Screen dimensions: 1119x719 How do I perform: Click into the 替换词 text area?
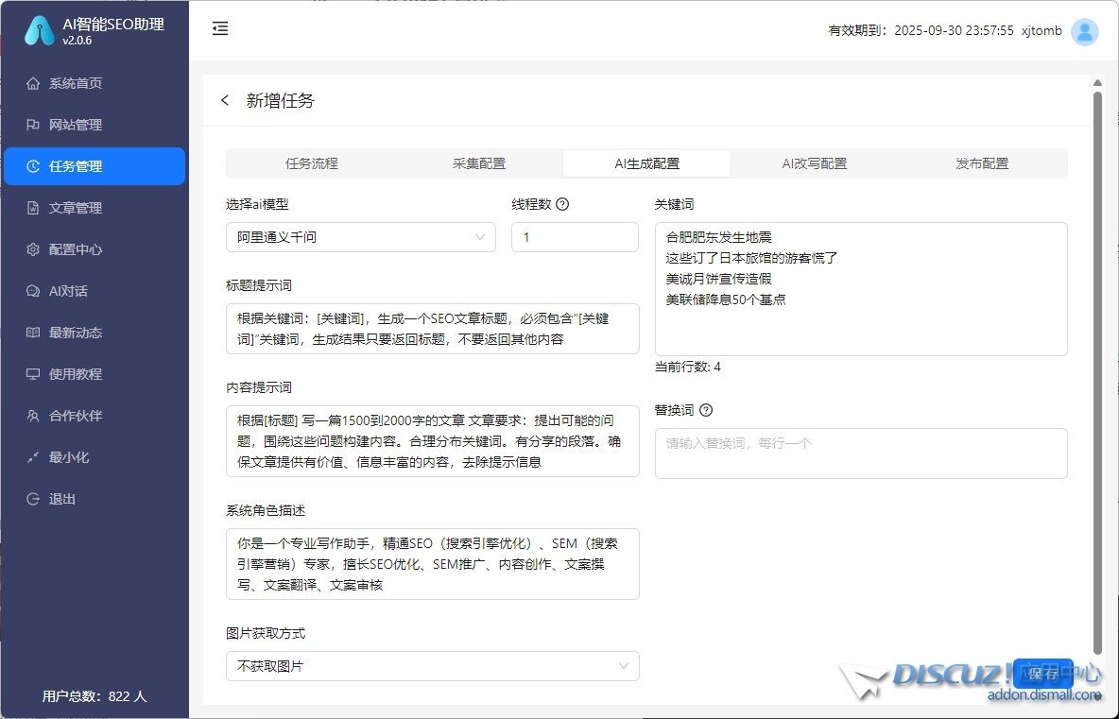coord(860,454)
